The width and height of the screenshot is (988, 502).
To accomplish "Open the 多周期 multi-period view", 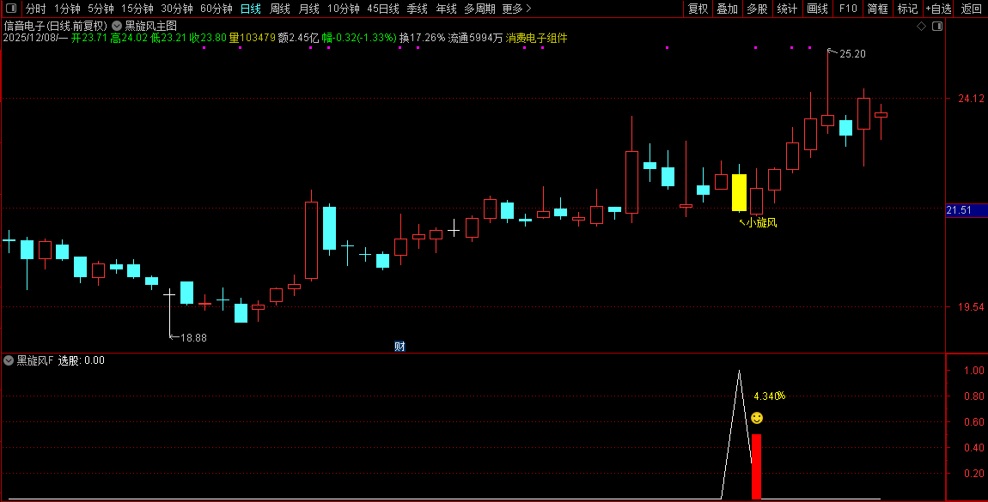I will (479, 9).
